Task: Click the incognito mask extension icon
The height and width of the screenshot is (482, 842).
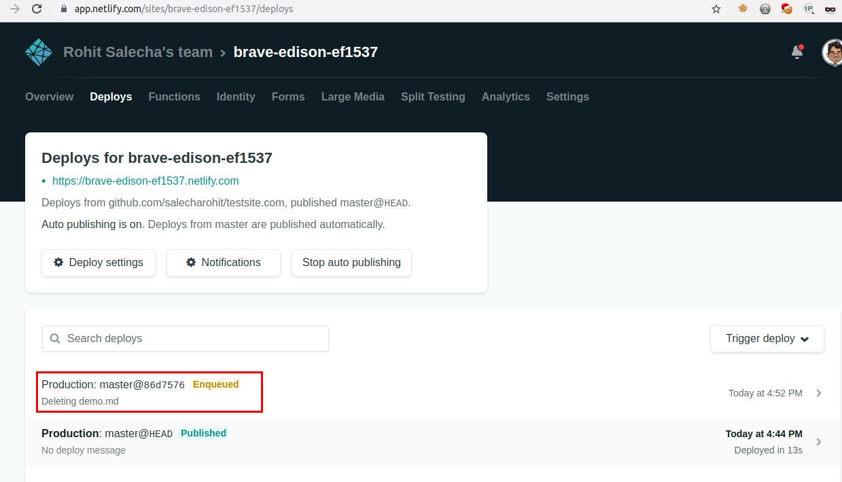Action: click(x=830, y=10)
